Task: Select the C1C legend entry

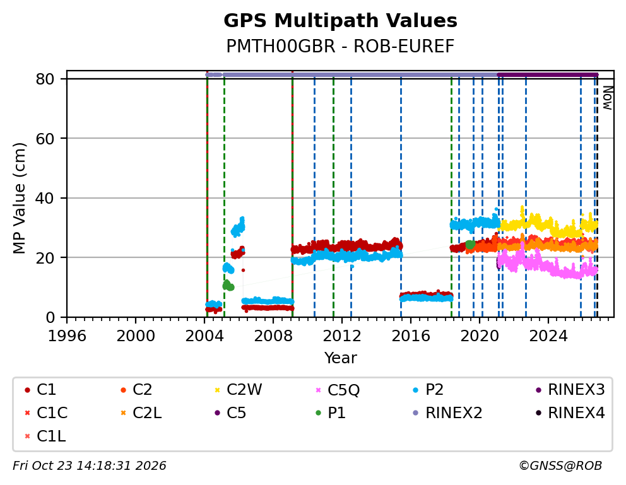Action: point(46,413)
